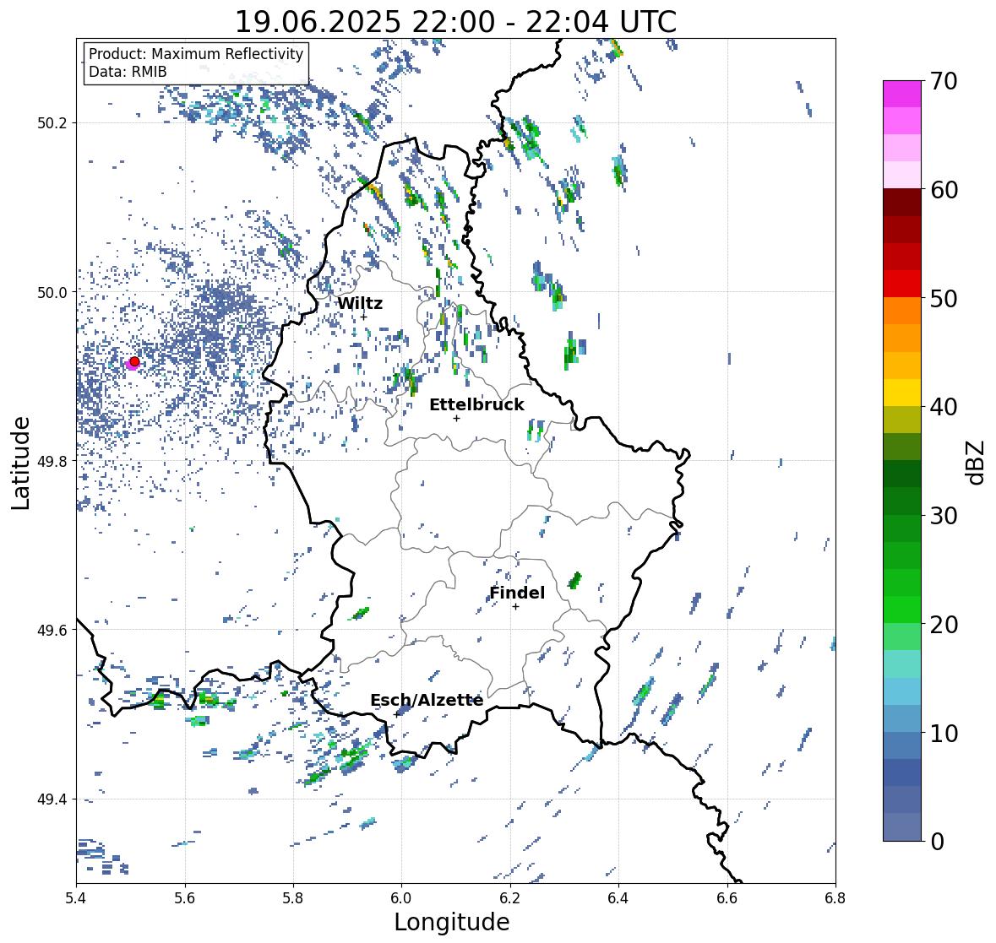Pick the orange colorbar swatch below 50
The width and height of the screenshot is (996, 943).
(x=902, y=311)
